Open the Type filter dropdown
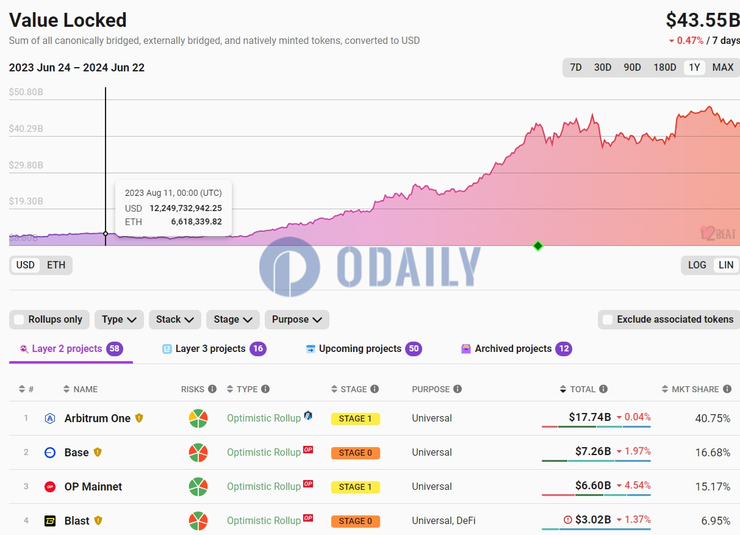 coord(119,320)
